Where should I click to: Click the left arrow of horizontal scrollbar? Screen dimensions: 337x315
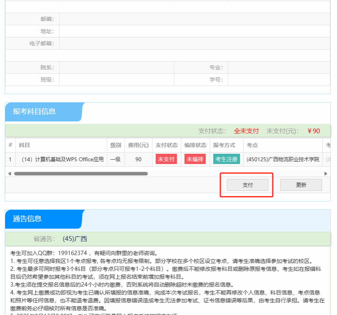pyautogui.click(x=9, y=173)
